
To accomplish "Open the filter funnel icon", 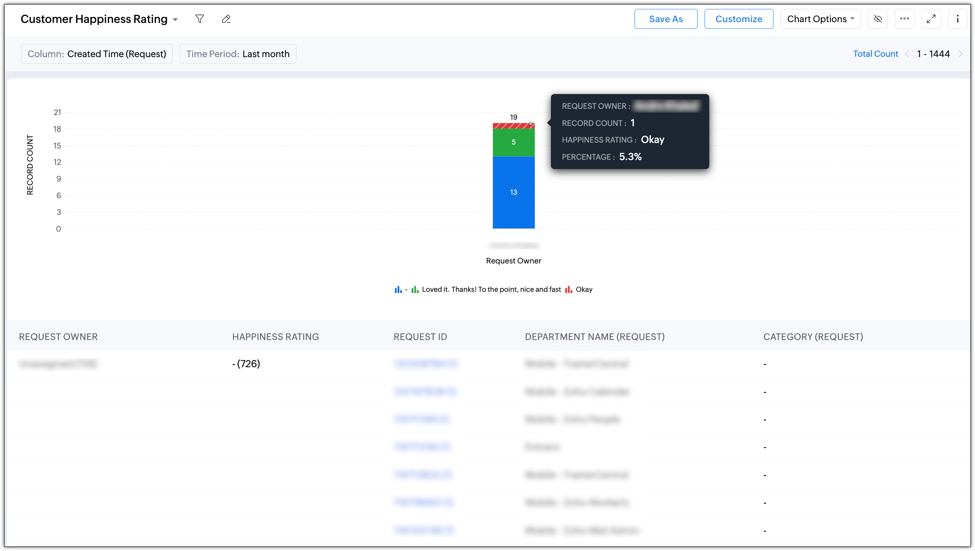I will (x=200, y=19).
